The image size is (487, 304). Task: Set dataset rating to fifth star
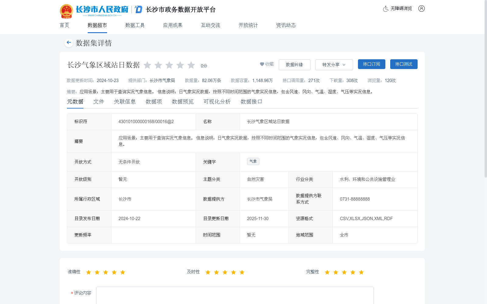[191, 65]
